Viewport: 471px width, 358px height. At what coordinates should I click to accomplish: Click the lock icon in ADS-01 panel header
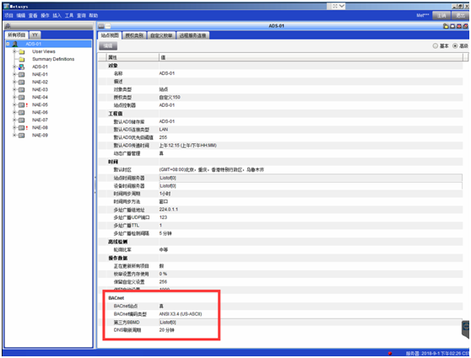pyautogui.click(x=446, y=26)
